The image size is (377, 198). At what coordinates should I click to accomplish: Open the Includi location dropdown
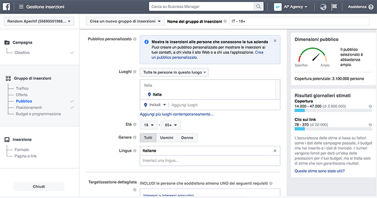(x=155, y=105)
